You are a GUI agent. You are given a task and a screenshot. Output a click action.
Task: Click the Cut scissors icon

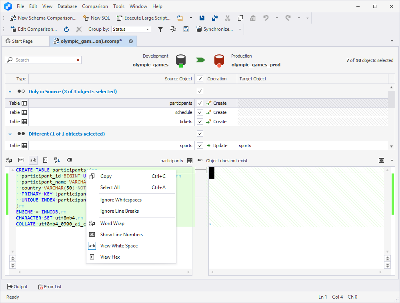tap(228, 18)
